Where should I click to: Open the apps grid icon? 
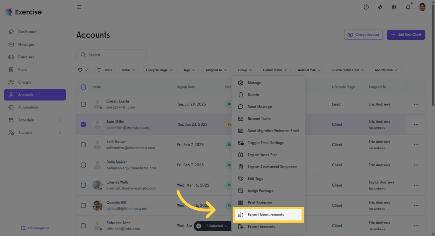tap(394, 7)
